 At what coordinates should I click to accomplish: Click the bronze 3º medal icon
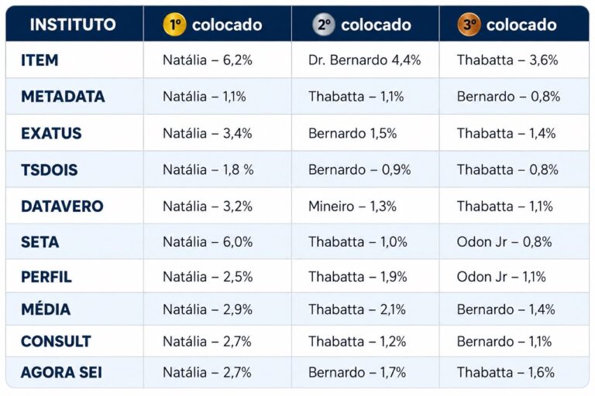469,25
